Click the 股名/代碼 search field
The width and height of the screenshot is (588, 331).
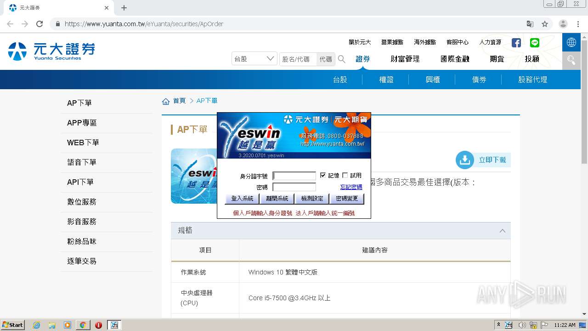[x=298, y=59]
